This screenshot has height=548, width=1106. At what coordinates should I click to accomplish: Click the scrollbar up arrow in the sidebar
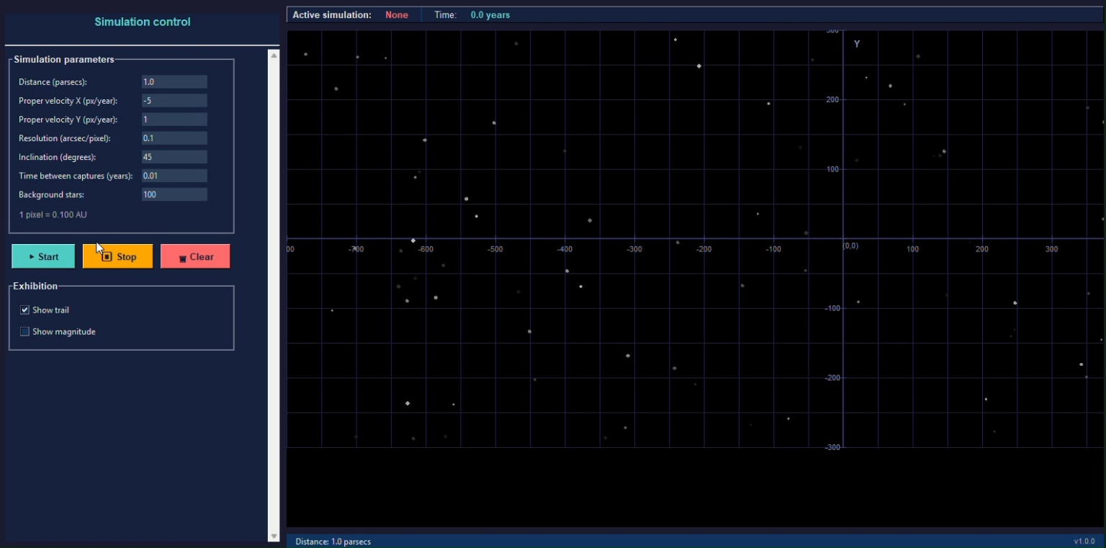[274, 54]
